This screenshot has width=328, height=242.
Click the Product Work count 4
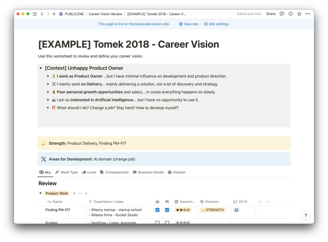[74, 193]
